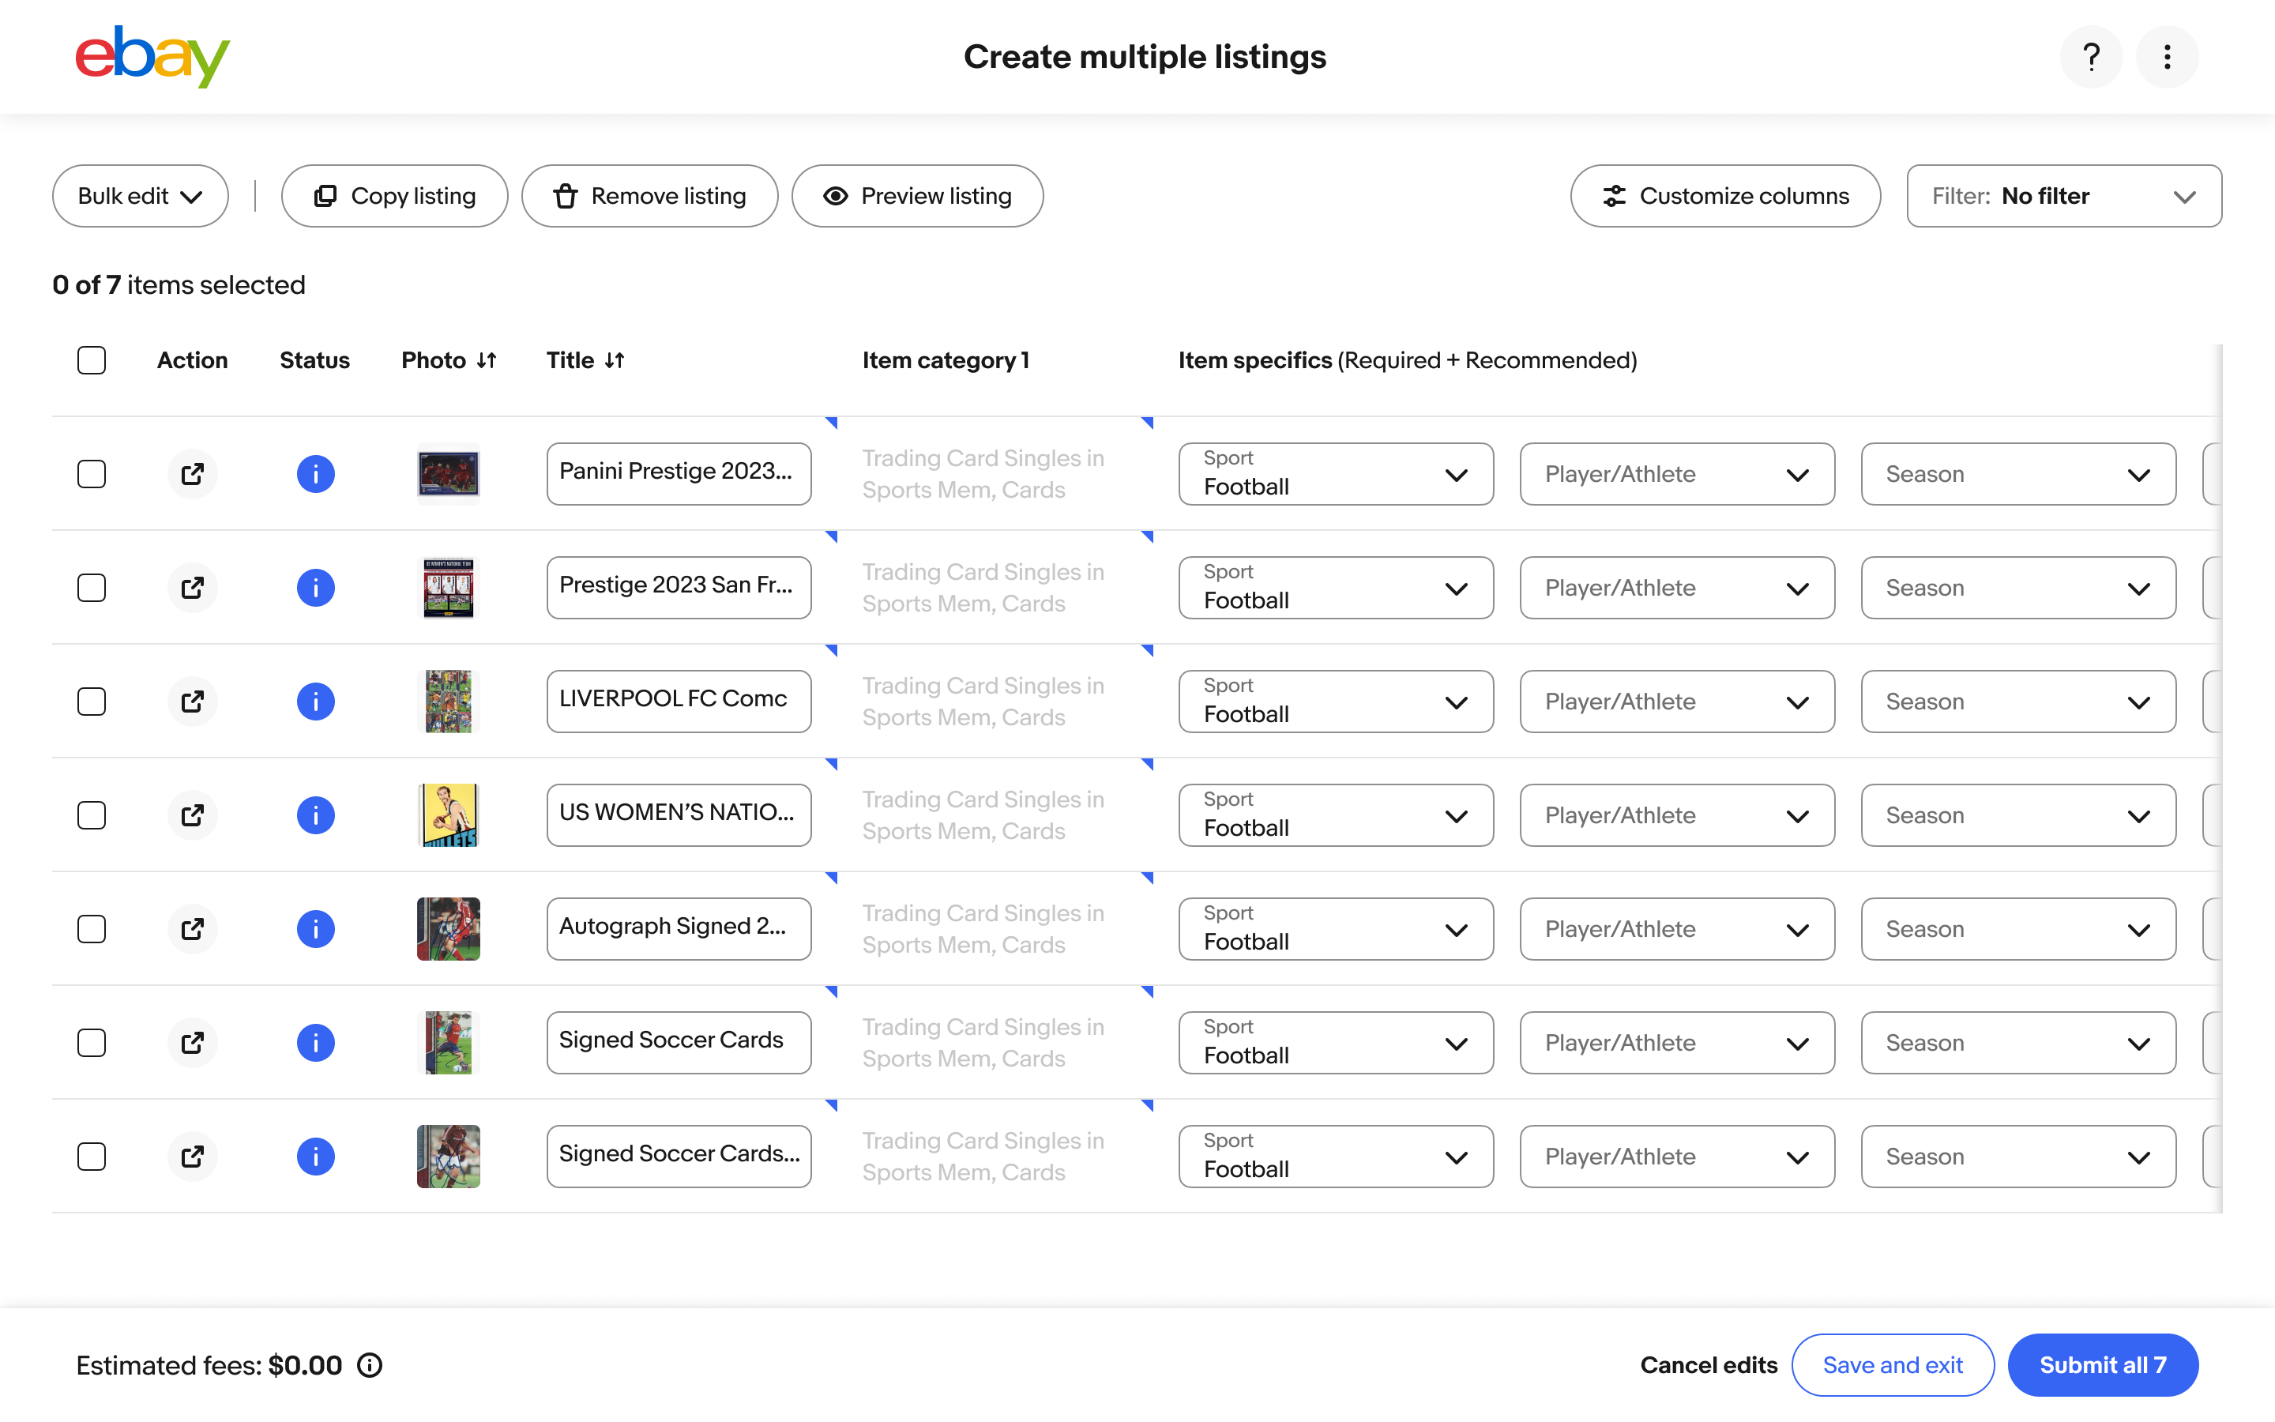Viewport: 2275px width, 1422px height.
Task: Sort by Photo column arrows
Action: 486,360
